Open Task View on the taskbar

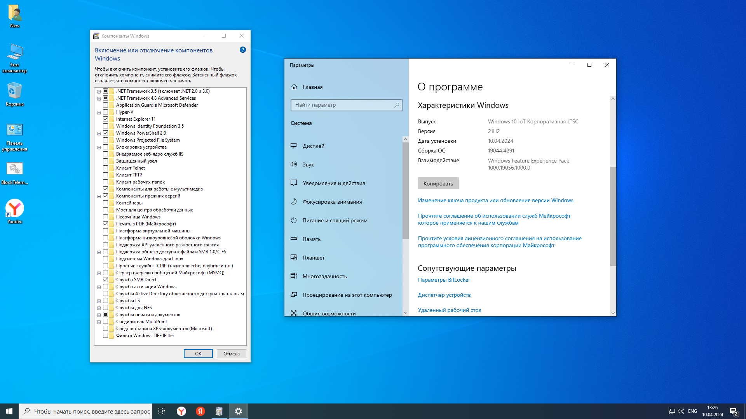point(162,411)
